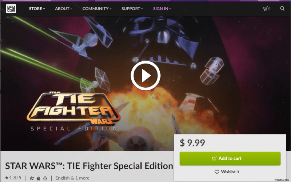The image size is (291, 182).
Task: Click the STAR WARS TIE Fighter Special Edition title
Action: point(89,166)
